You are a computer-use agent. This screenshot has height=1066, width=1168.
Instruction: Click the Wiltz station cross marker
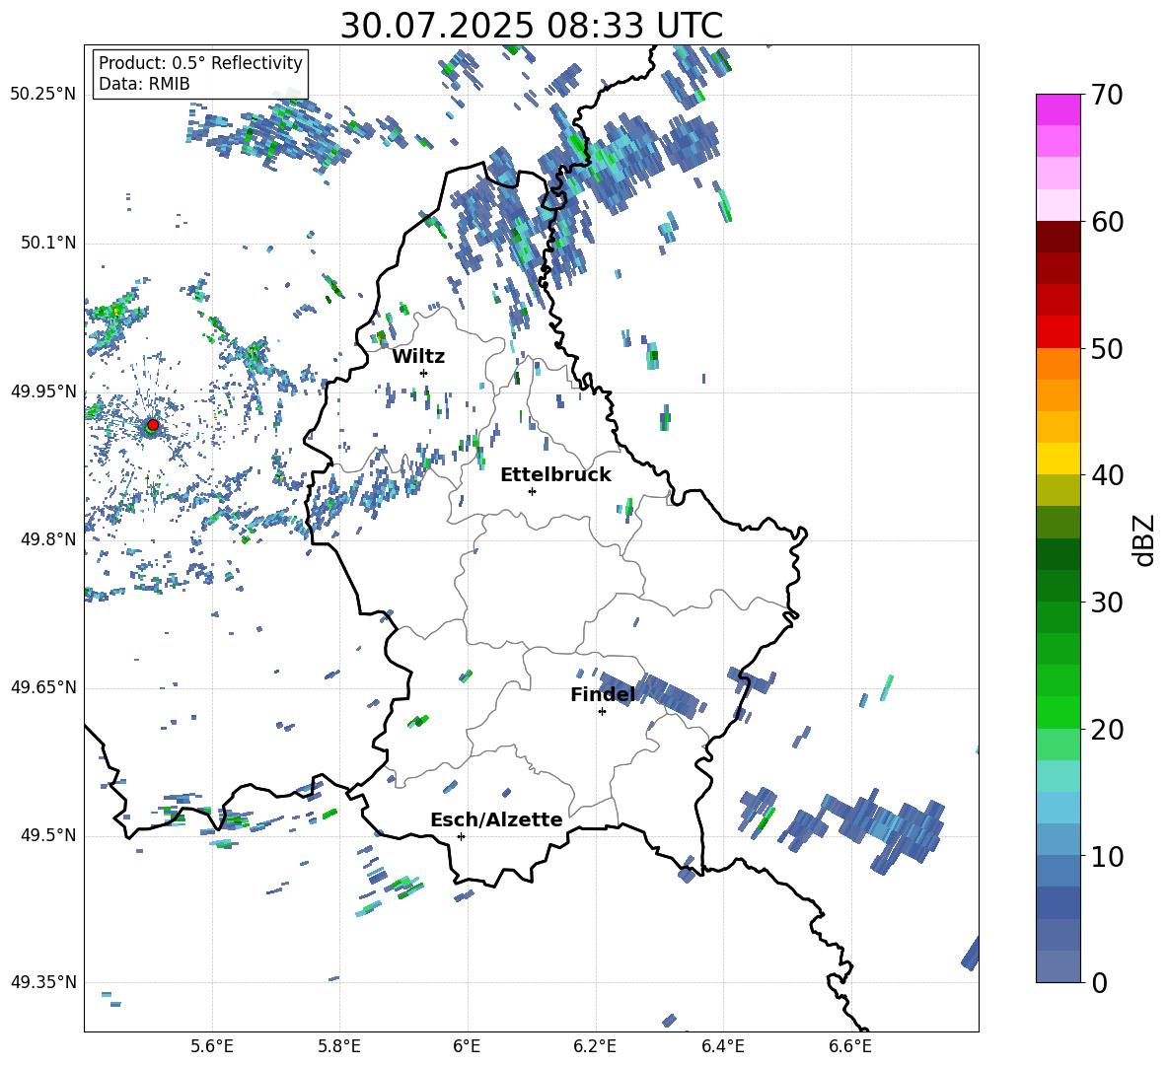(424, 373)
